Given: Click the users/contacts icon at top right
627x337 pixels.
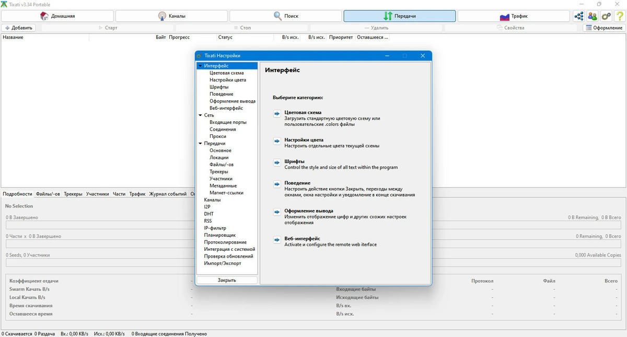Looking at the screenshot, I should [x=593, y=16].
